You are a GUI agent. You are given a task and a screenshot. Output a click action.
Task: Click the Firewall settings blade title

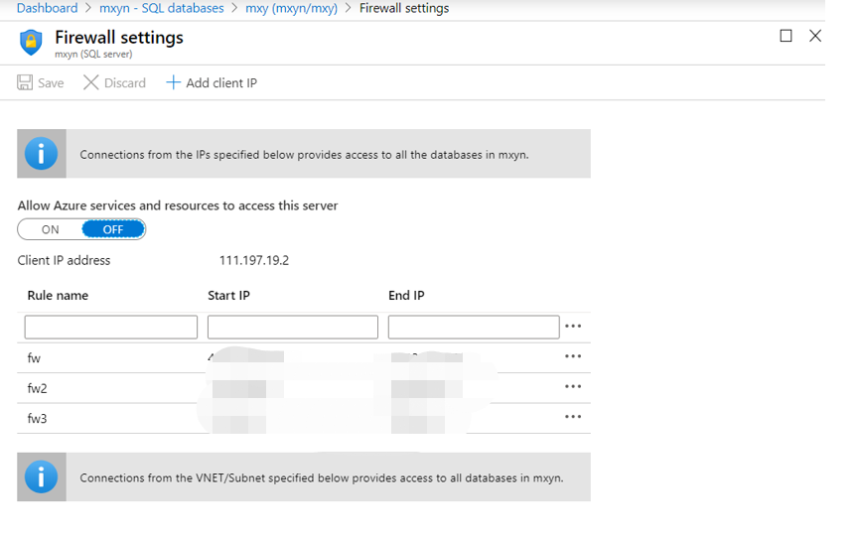click(x=119, y=38)
